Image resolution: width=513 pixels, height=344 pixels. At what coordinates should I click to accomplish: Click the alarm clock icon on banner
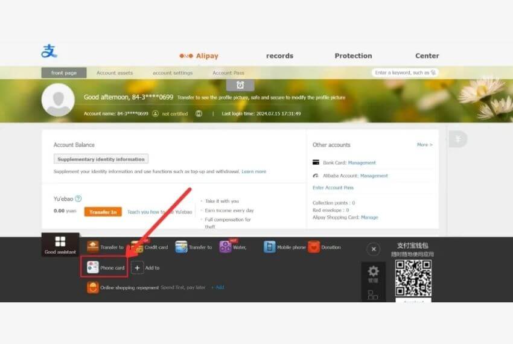tap(240, 85)
